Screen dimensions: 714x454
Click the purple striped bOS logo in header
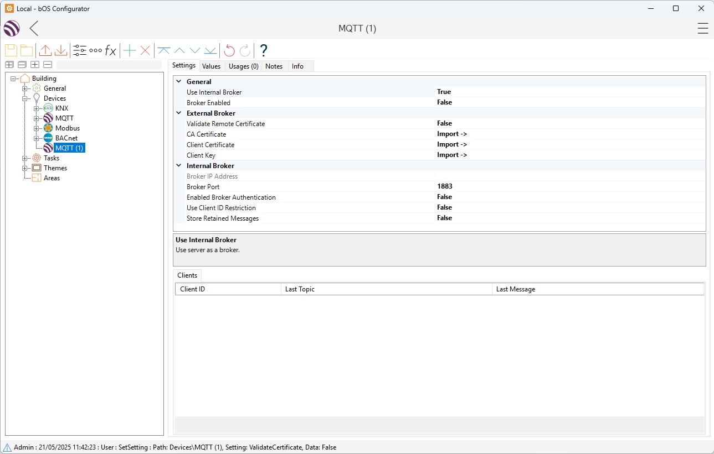pyautogui.click(x=12, y=28)
